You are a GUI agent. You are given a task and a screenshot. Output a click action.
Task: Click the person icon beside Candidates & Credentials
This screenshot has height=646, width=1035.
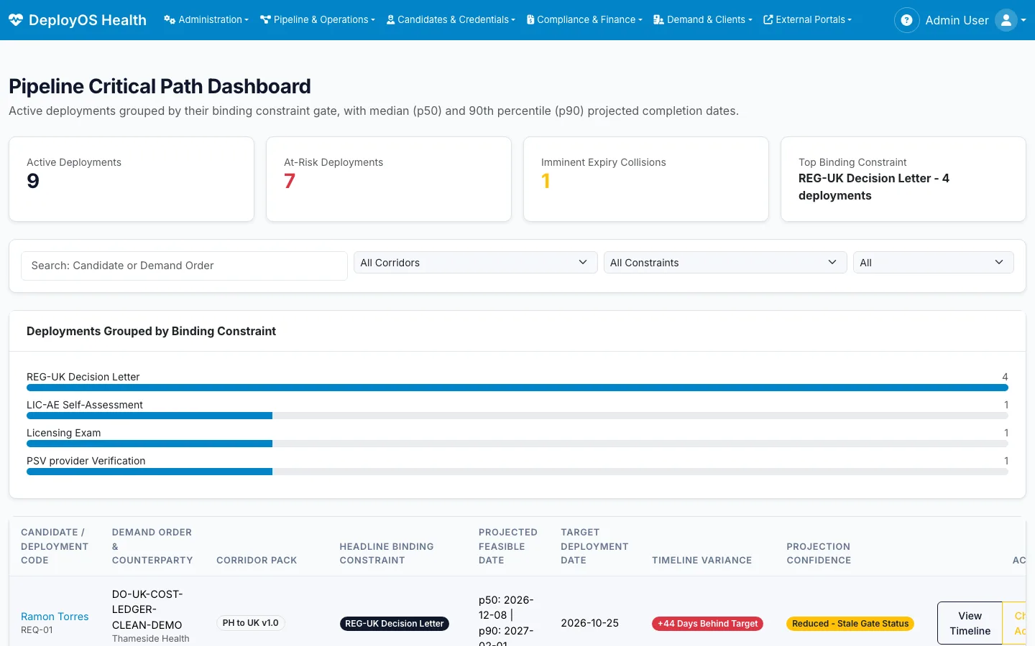[391, 20]
